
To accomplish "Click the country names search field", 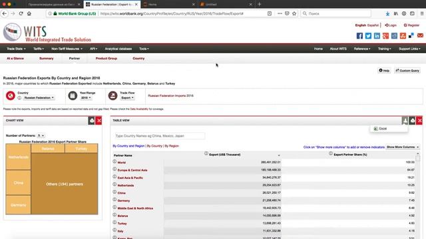I will coord(160,135).
